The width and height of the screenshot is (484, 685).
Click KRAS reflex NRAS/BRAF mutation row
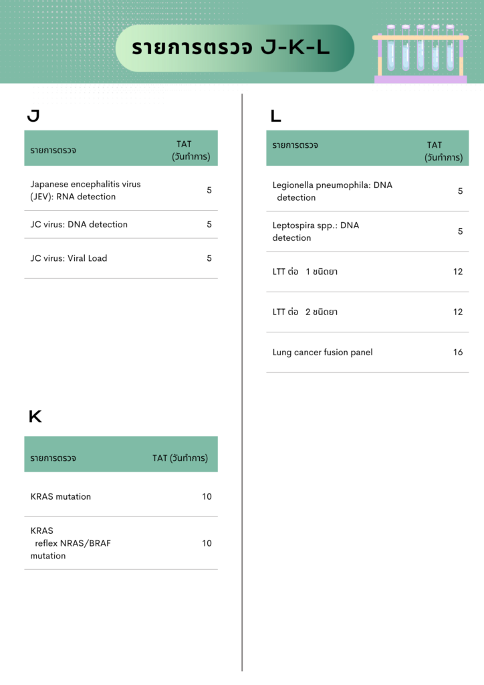121,543
